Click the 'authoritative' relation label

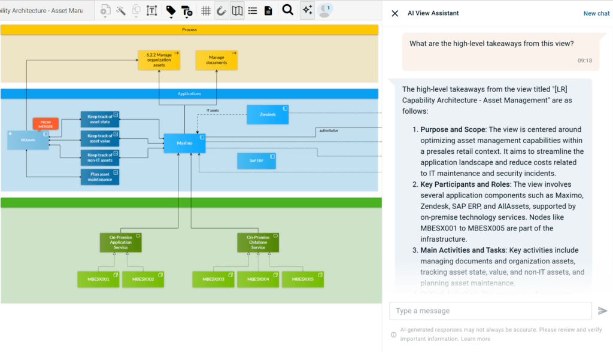coord(329,131)
